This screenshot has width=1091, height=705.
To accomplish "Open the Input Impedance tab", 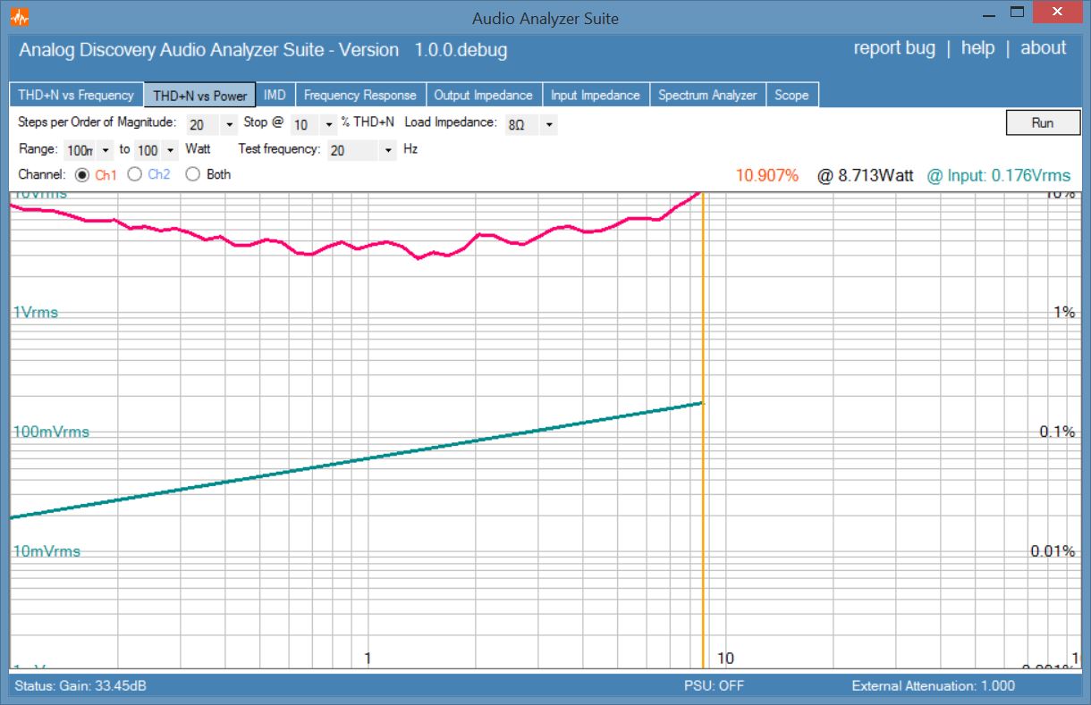I will pos(596,96).
